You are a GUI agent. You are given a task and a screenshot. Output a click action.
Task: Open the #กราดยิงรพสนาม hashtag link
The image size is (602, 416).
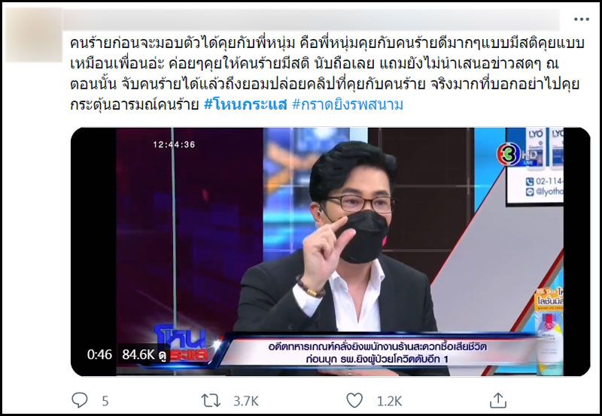348,104
